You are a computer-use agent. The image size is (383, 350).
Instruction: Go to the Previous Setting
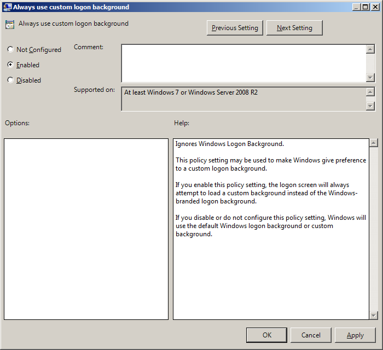pyautogui.click(x=235, y=28)
